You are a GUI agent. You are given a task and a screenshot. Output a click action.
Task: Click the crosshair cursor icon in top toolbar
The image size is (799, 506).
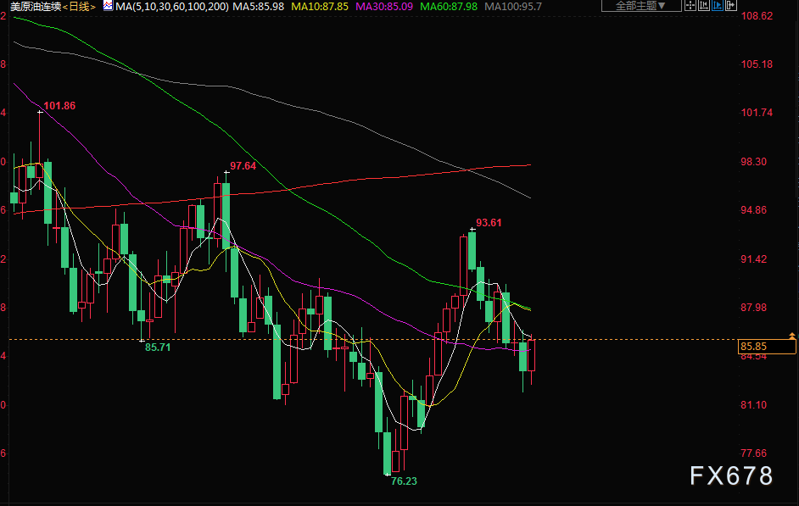click(x=690, y=5)
